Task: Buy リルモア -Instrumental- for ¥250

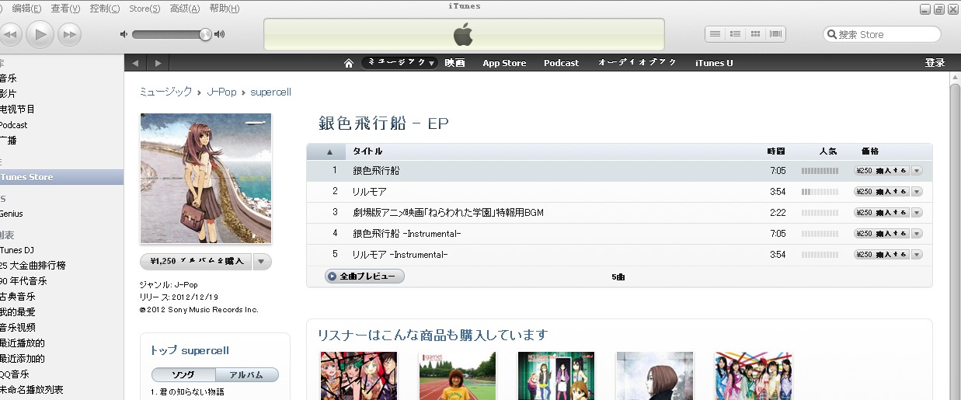Action: [881, 255]
